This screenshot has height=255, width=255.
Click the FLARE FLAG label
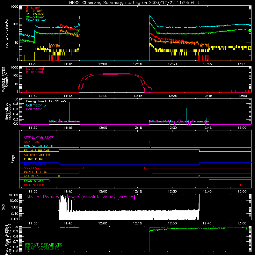click(33, 159)
